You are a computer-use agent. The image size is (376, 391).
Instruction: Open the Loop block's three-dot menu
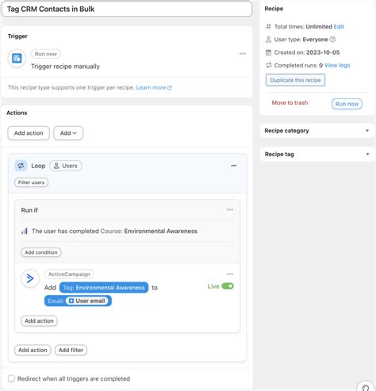234,166
